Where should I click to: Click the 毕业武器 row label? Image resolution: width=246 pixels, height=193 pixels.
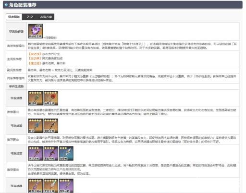[x=16, y=98]
